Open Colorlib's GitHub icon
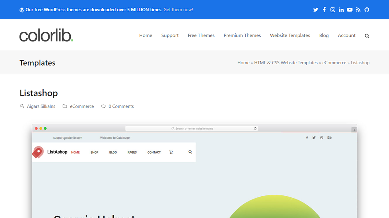389x218 pixels. coord(367,9)
